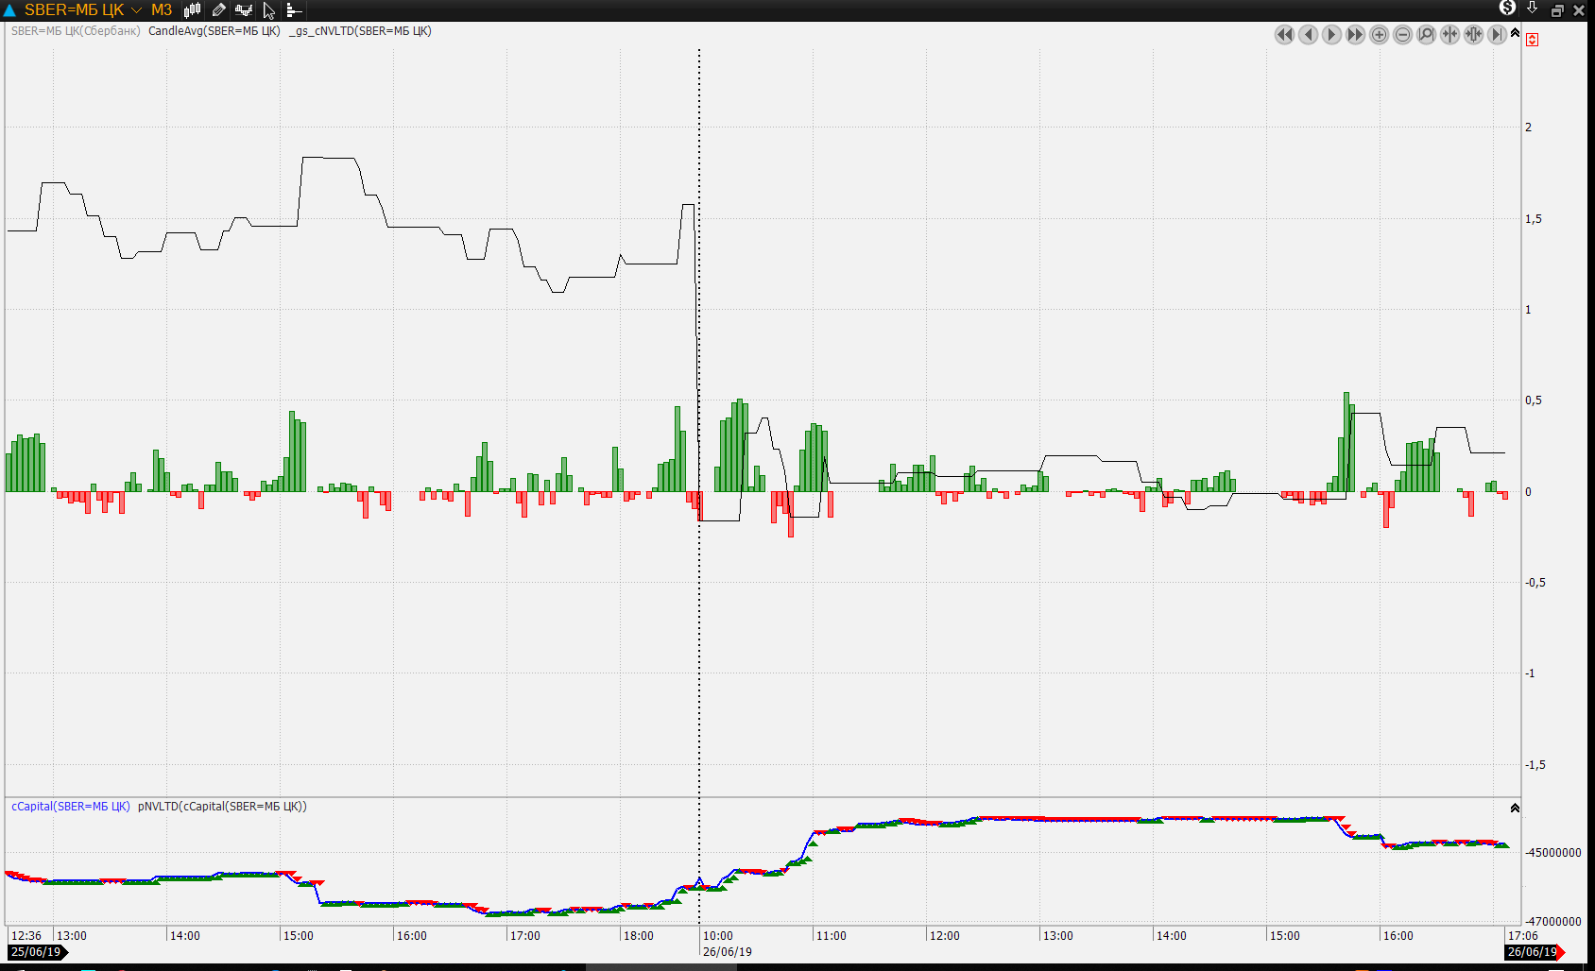Viewport: 1595px width, 971px height.
Task: Open the candlestick chart type icon
Action: (193, 10)
